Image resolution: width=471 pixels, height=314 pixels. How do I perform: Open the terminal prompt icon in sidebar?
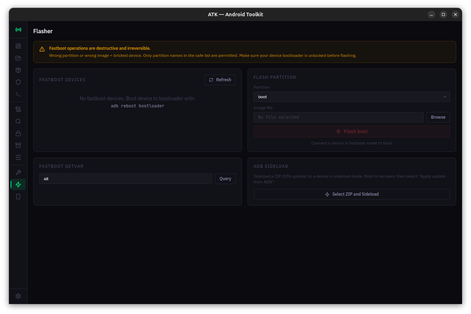pos(18,94)
